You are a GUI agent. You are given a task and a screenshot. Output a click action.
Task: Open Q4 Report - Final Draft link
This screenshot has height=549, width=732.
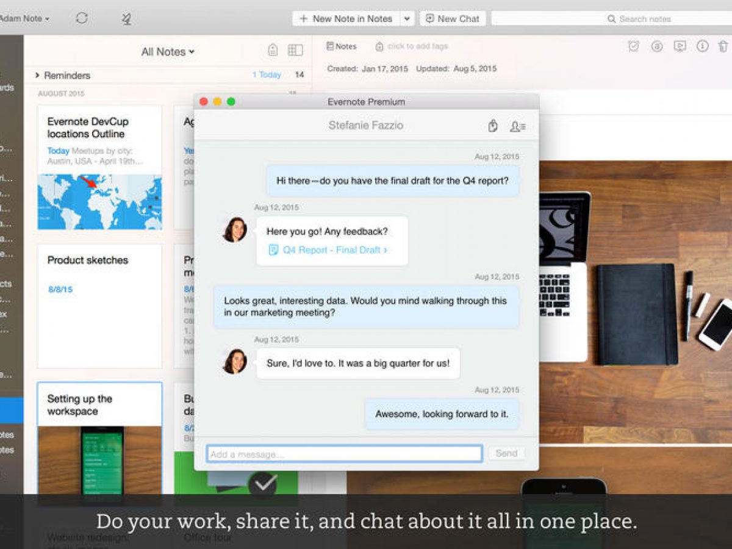pyautogui.click(x=335, y=250)
